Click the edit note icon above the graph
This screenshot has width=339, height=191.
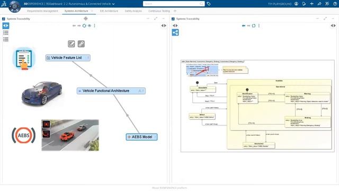[72, 44]
